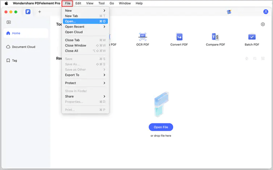
Task: Open Document Cloud in the sidebar
Action: tap(26, 47)
